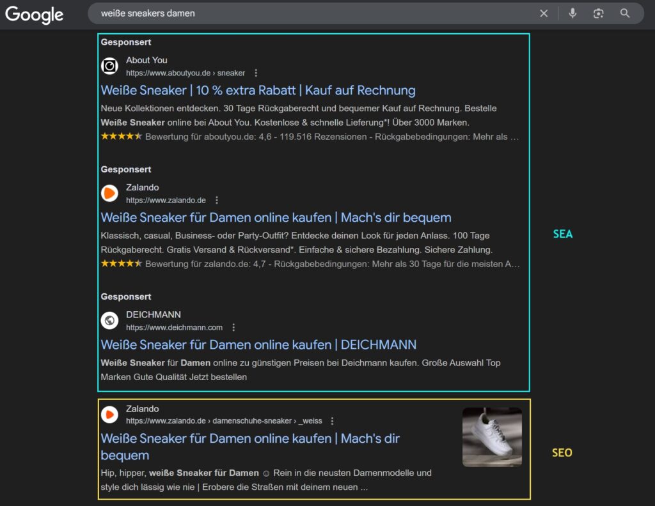
Task: Start voice search with microphone icon
Action: (x=572, y=13)
